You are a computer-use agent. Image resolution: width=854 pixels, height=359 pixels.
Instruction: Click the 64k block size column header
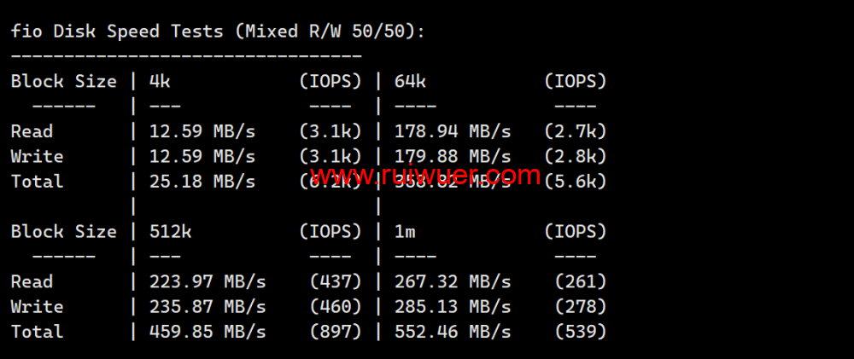tap(411, 82)
